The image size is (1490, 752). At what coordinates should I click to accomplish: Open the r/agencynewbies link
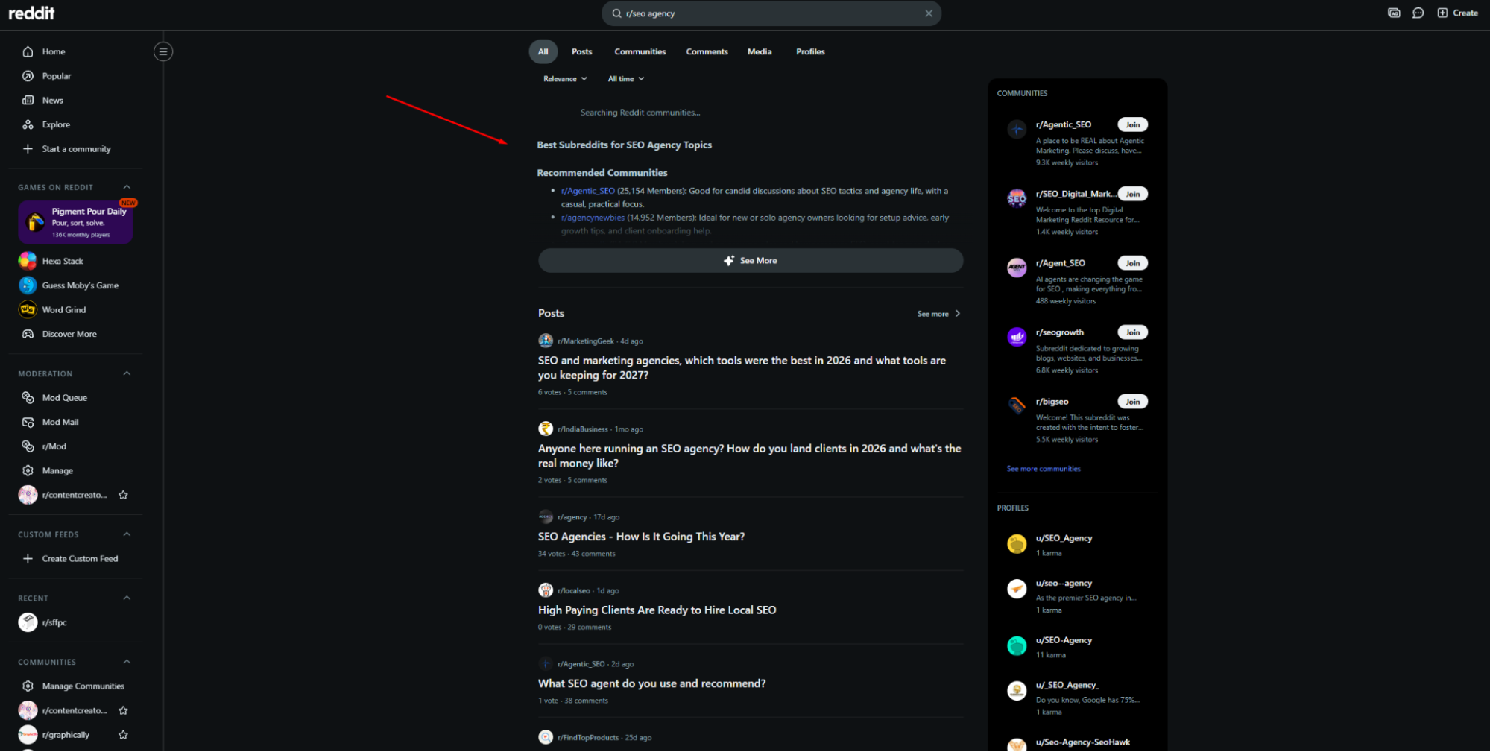pyautogui.click(x=593, y=218)
